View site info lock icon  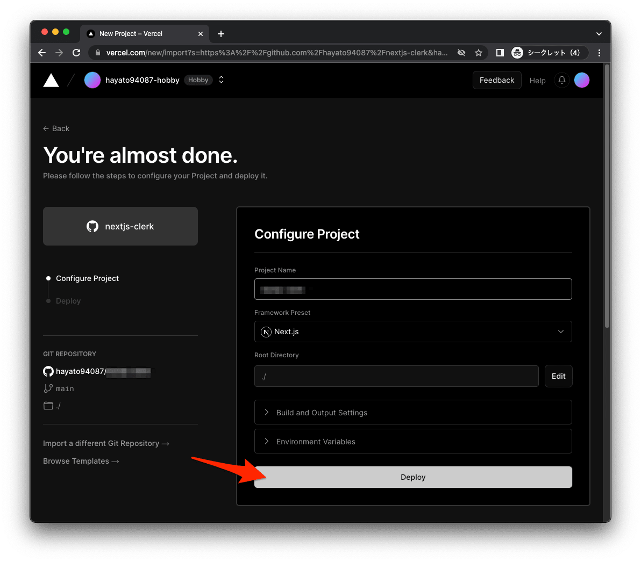click(97, 53)
